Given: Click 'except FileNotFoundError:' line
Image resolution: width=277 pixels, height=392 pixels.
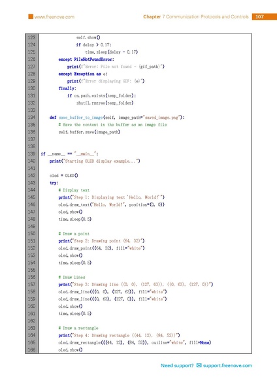Looking at the screenshot, I should 86,59.
